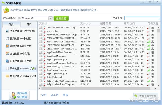This screenshot has height=105, width=162.
Task: Click the scroll right arrow below file list
Action: pyautogui.click(x=155, y=88)
